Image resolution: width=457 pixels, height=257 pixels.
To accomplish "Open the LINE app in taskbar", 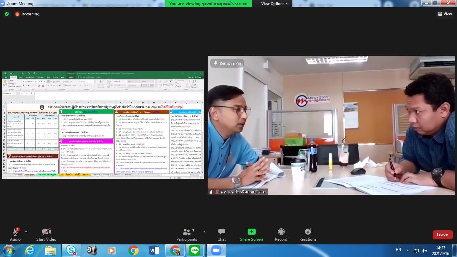I will pyautogui.click(x=194, y=250).
